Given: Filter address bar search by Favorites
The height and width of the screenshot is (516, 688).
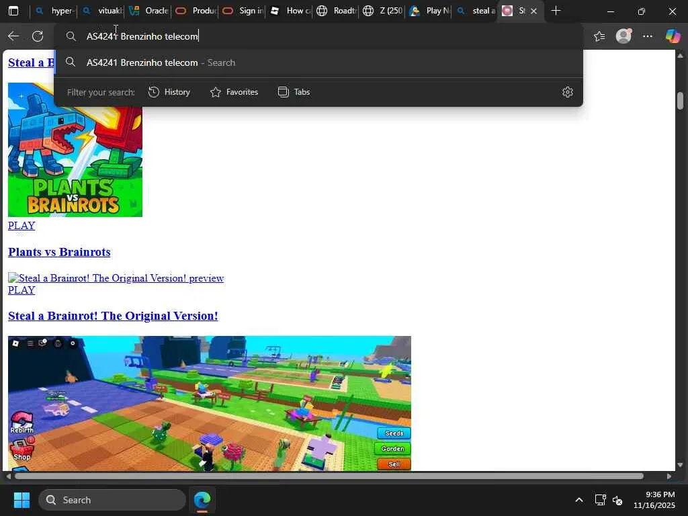Looking at the screenshot, I should 234,92.
